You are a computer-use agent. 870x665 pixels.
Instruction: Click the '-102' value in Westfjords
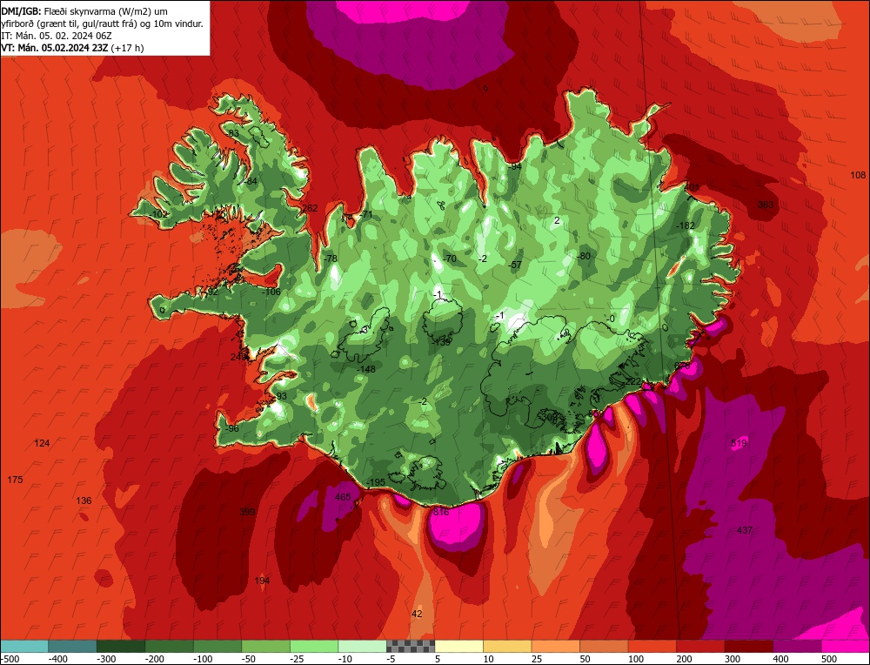tap(158, 214)
